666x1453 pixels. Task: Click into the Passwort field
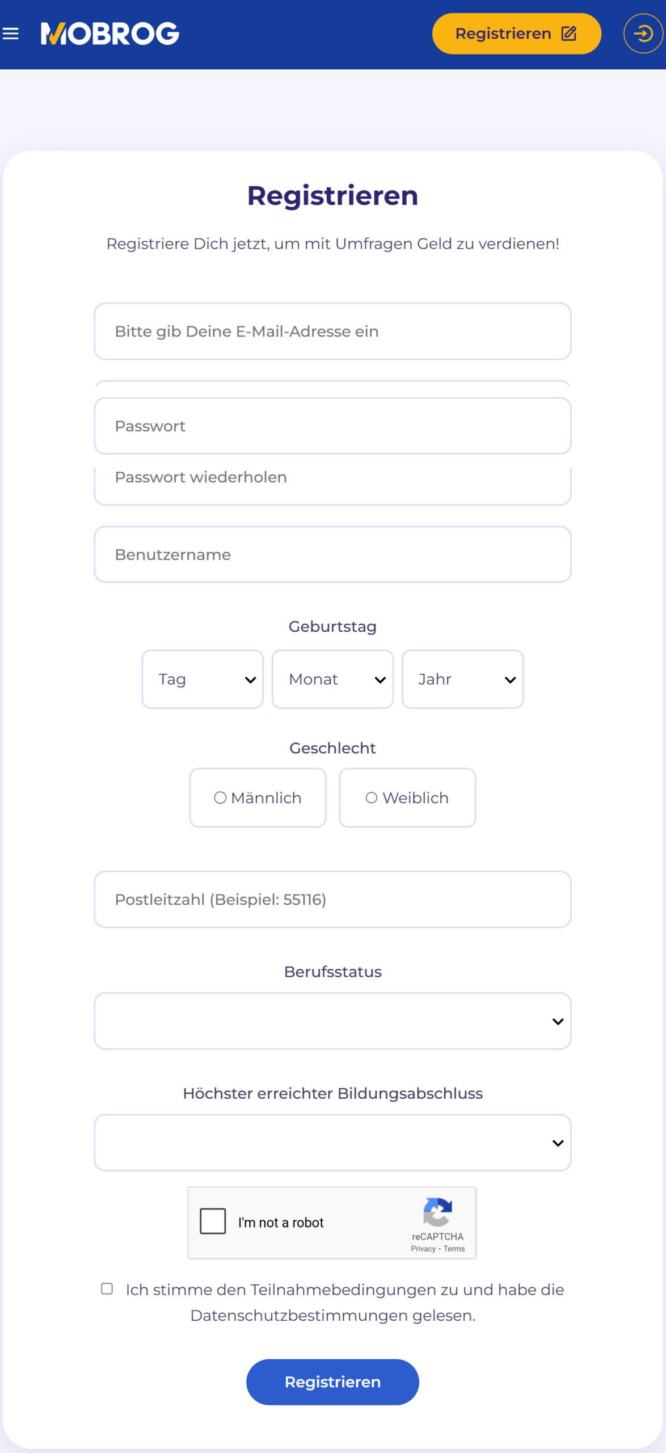click(332, 426)
